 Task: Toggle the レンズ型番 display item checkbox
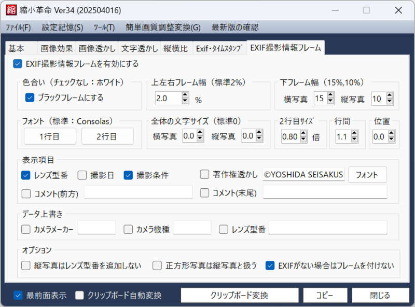tap(25, 175)
